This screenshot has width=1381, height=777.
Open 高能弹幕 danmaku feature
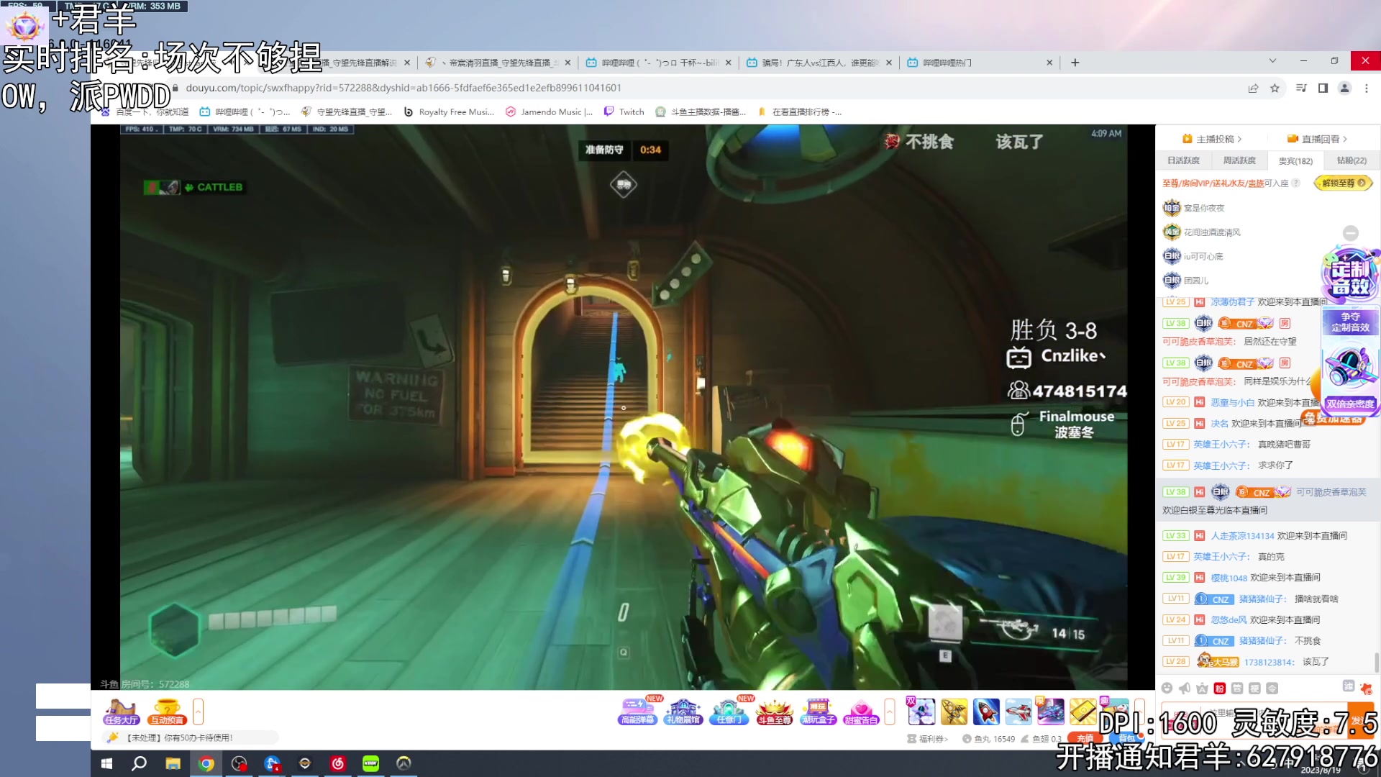pyautogui.click(x=639, y=711)
